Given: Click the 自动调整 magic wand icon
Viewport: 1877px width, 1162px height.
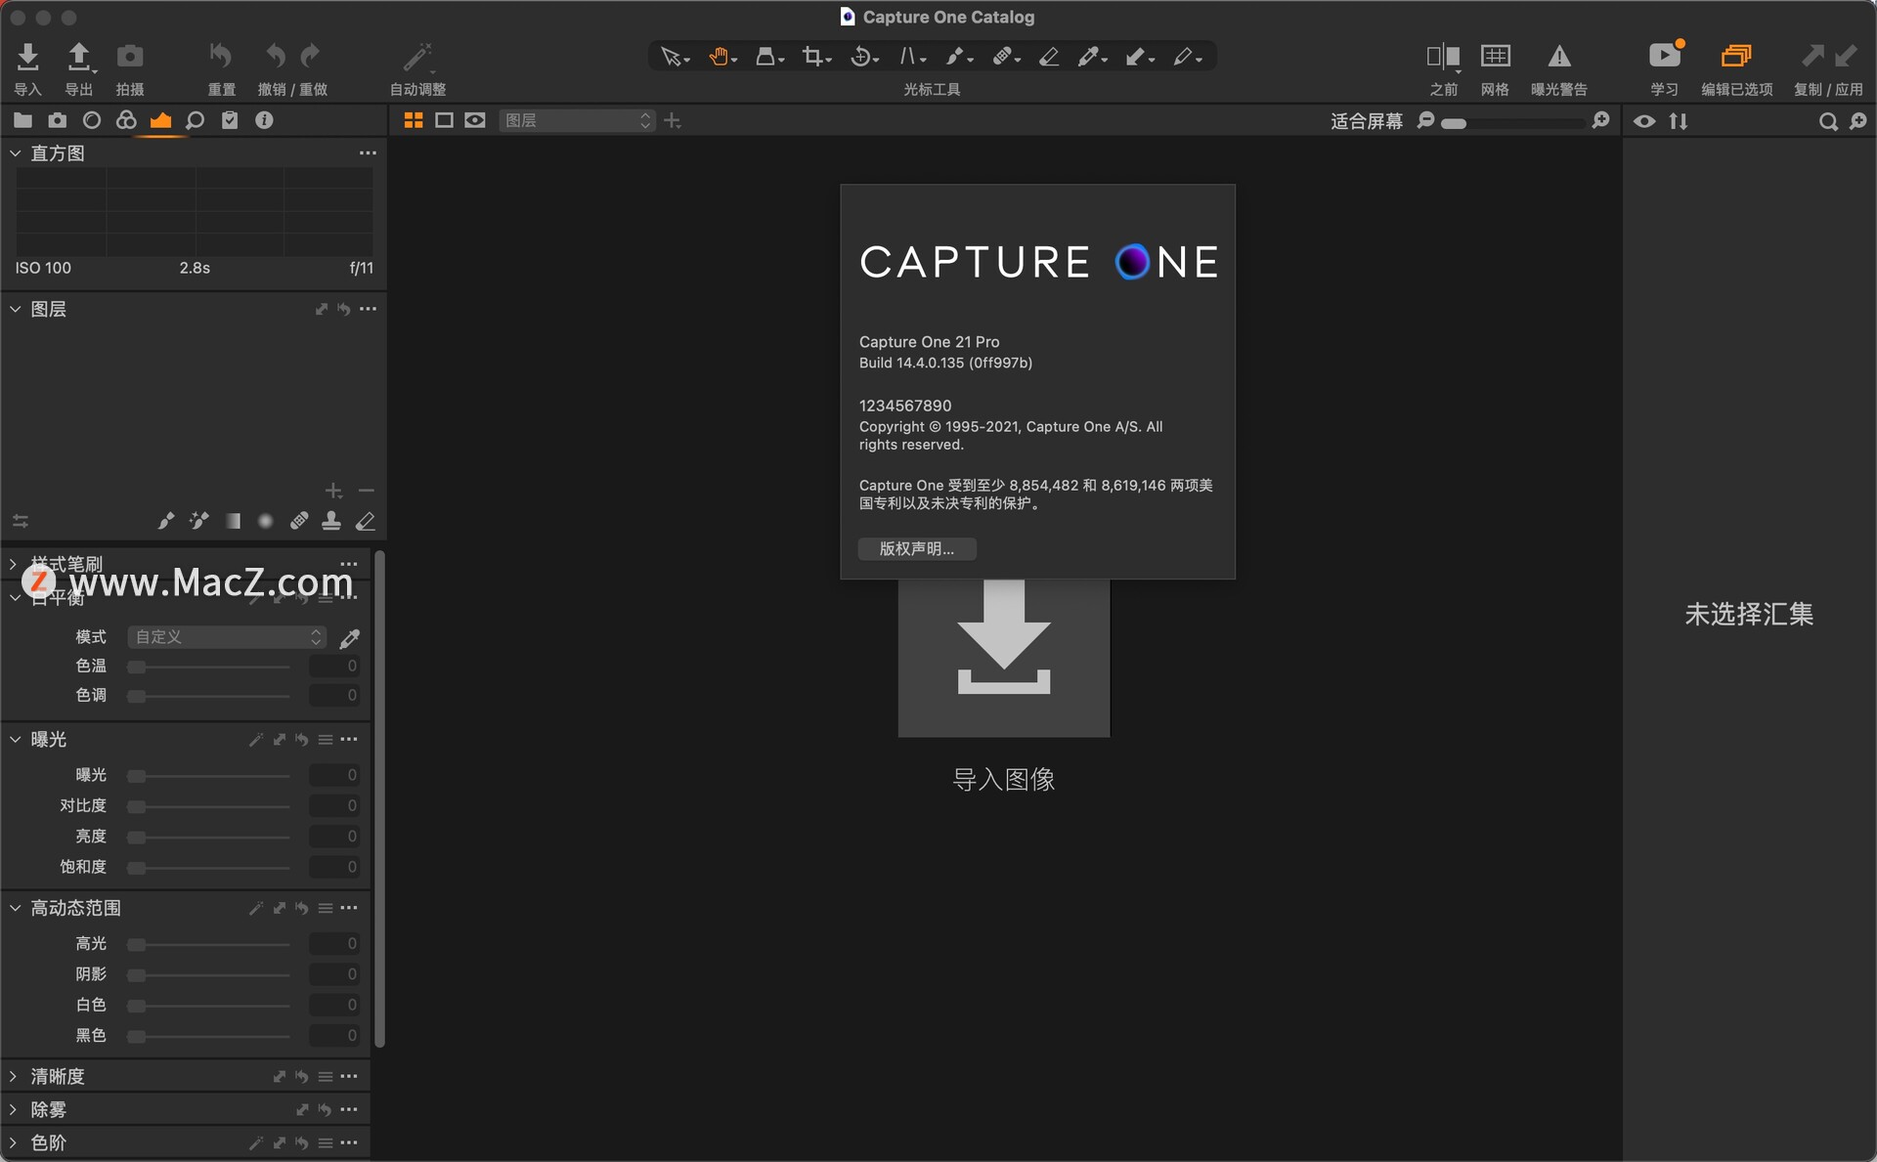Looking at the screenshot, I should (x=417, y=57).
